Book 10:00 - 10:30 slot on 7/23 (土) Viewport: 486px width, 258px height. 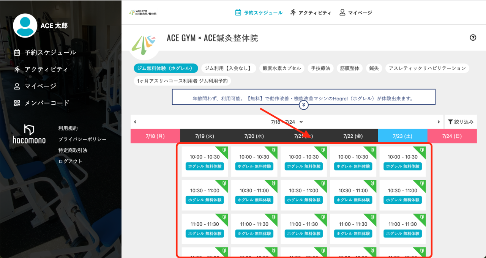(x=403, y=162)
